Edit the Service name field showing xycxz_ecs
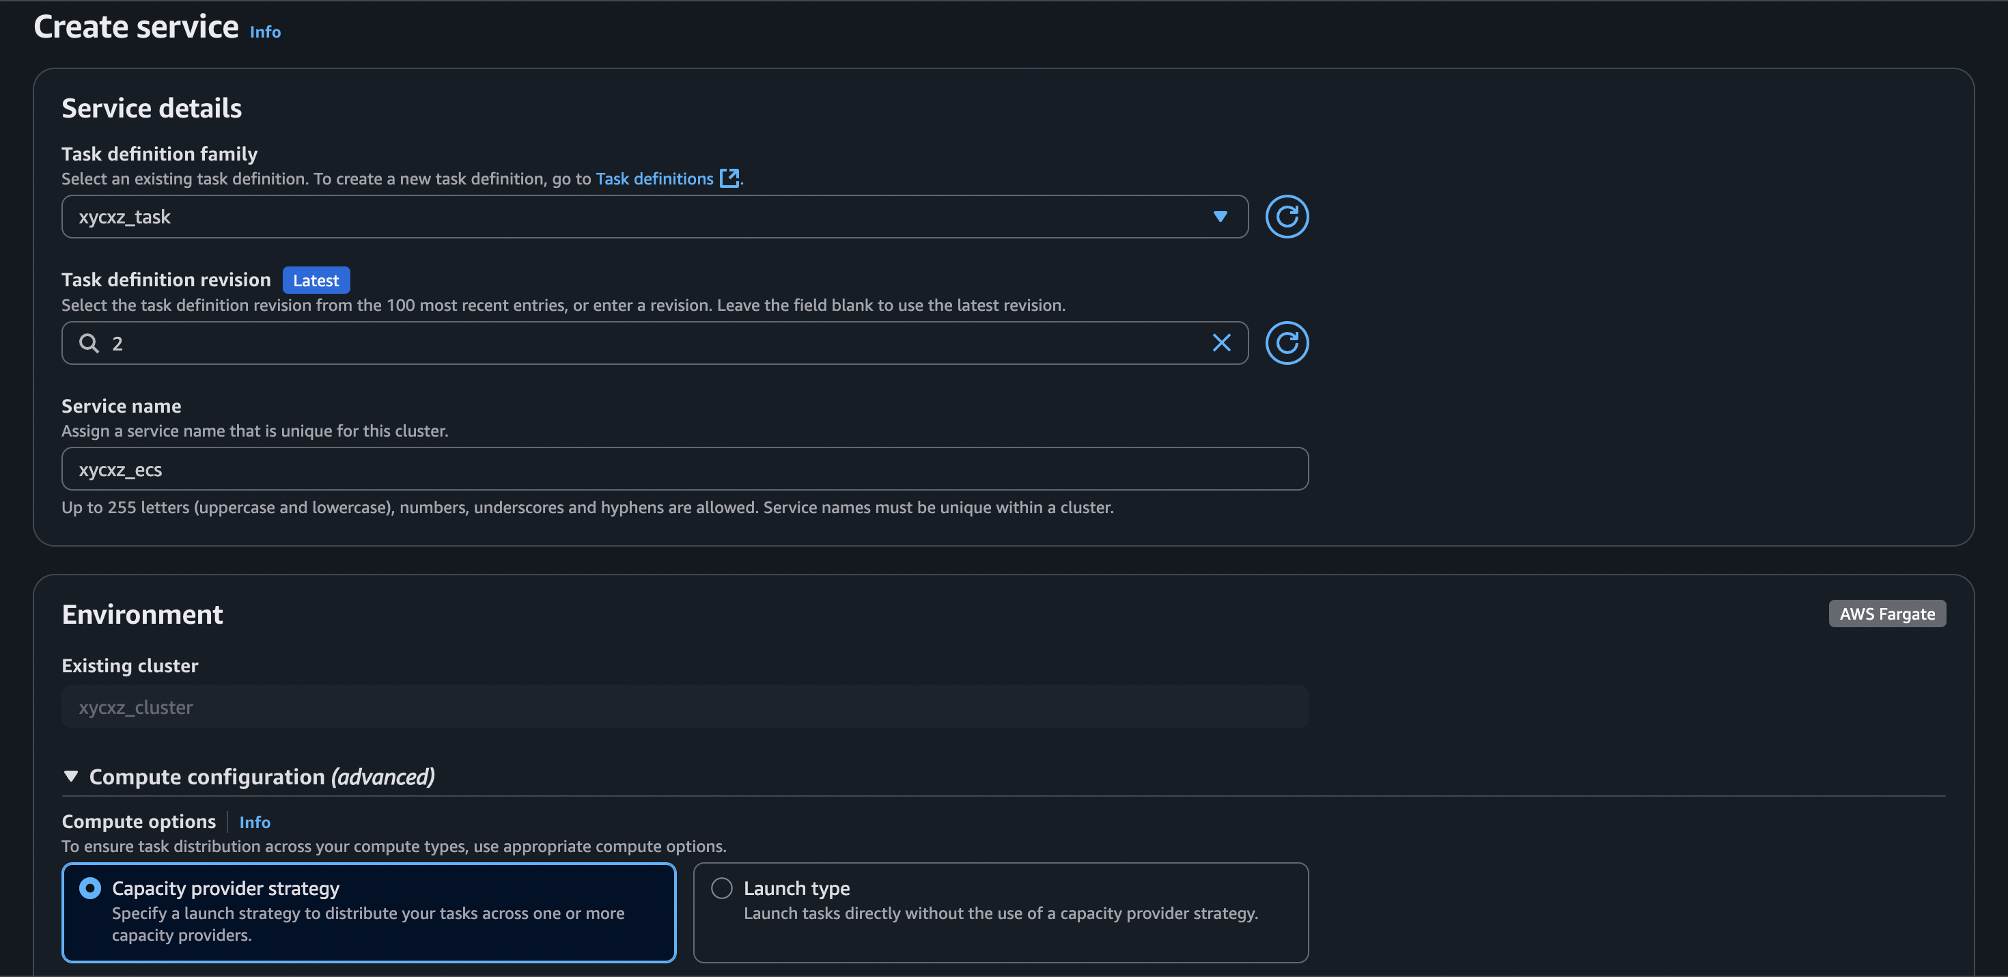 [684, 469]
